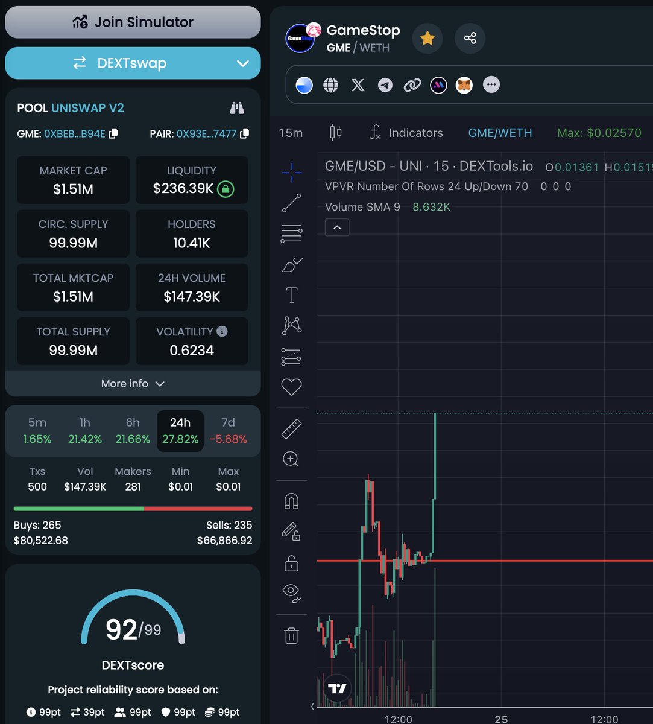Image resolution: width=653 pixels, height=724 pixels.
Task: Select the forecasting and measurement tools
Action: click(292, 357)
